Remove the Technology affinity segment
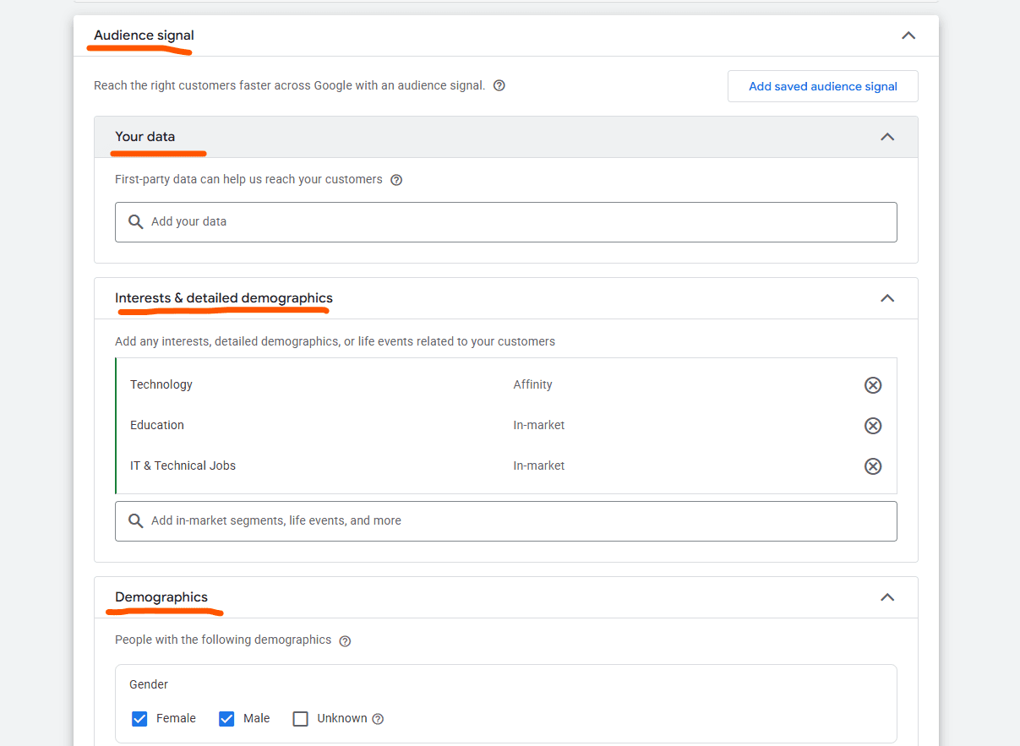Screen dimensions: 1020x746 coord(873,384)
